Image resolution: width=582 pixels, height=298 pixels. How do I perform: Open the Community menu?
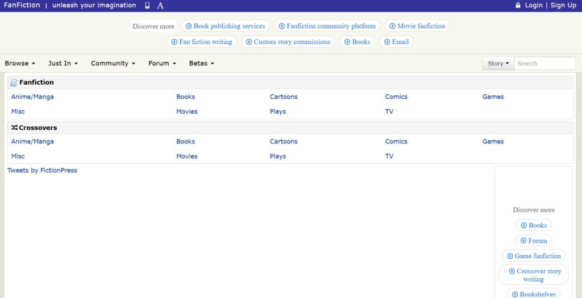[113, 64]
